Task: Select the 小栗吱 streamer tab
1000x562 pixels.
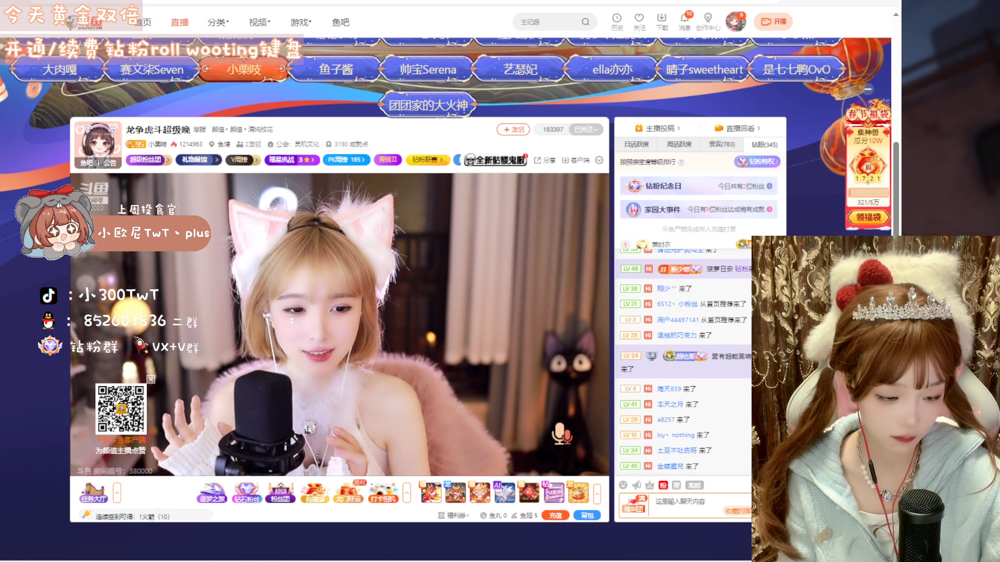Action: 244,69
